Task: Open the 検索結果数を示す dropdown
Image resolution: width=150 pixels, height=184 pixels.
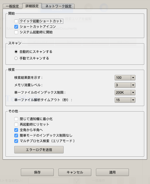Action: click(125, 78)
